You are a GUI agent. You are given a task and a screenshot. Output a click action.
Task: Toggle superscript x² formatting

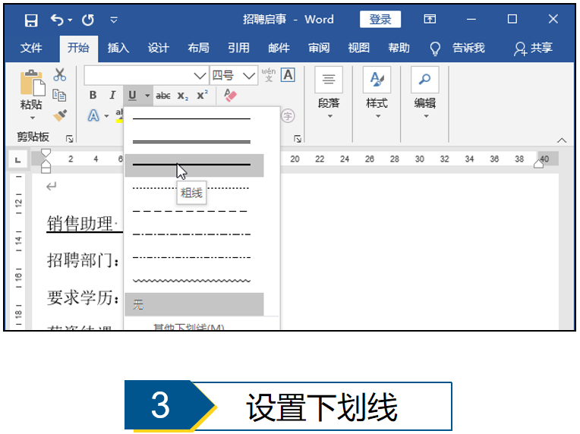[x=202, y=96]
